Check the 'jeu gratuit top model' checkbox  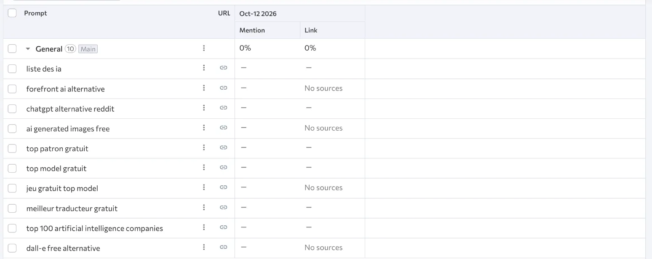12,188
